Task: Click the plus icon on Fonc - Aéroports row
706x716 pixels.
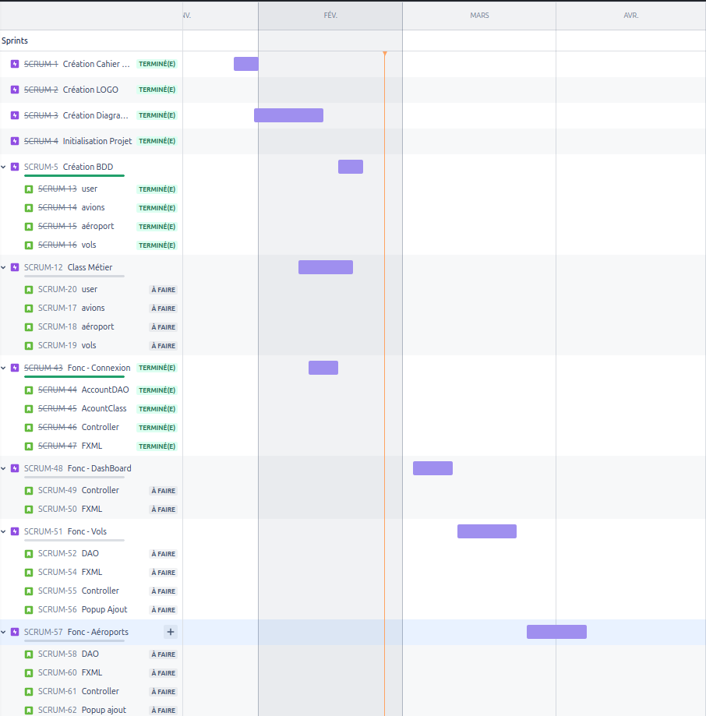Action: [x=171, y=632]
